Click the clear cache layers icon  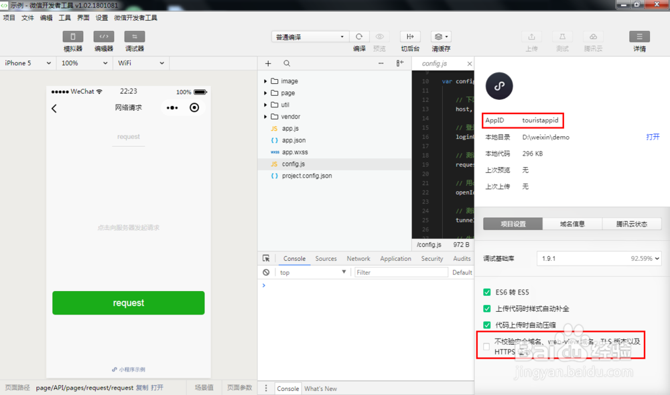pyautogui.click(x=441, y=37)
